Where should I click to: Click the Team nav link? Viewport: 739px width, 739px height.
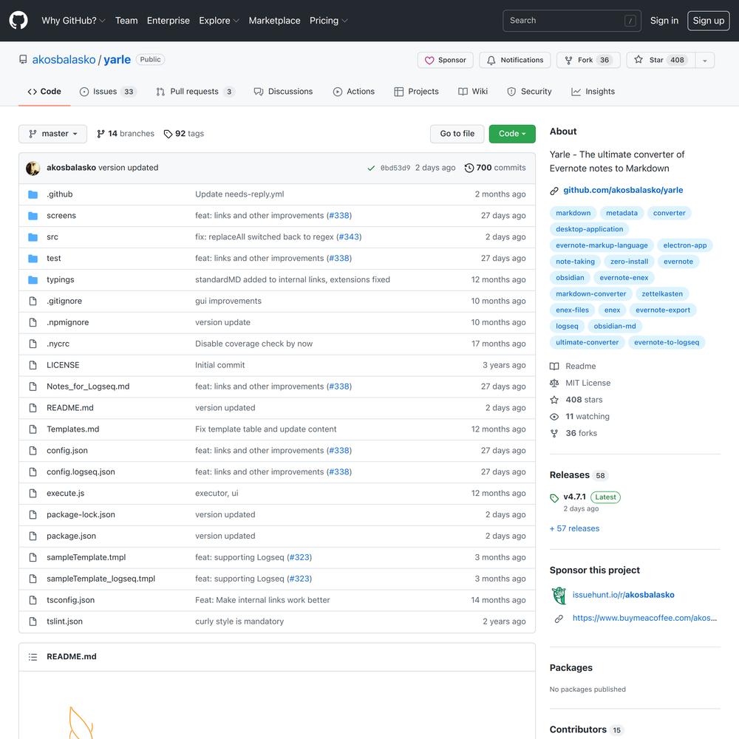126,21
